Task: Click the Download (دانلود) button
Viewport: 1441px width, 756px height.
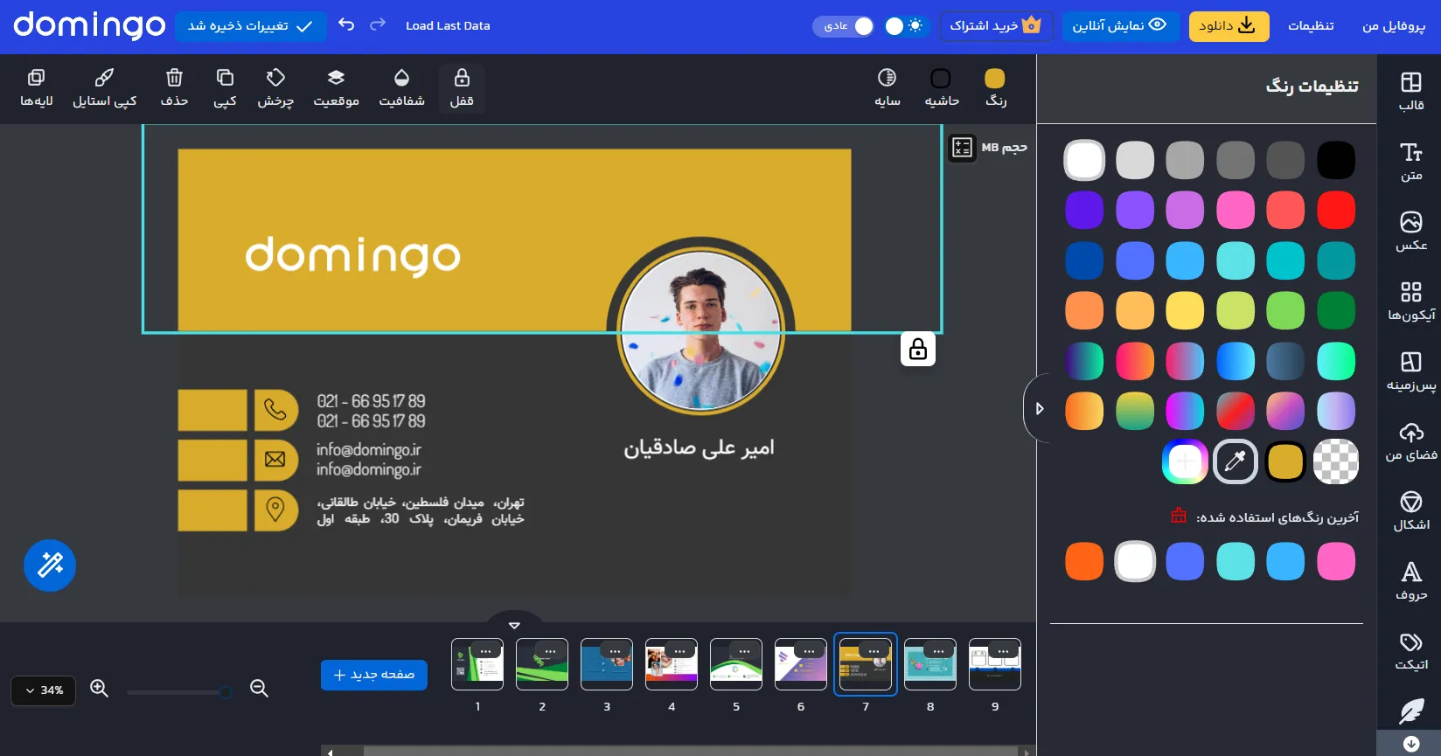Action: (x=1229, y=26)
